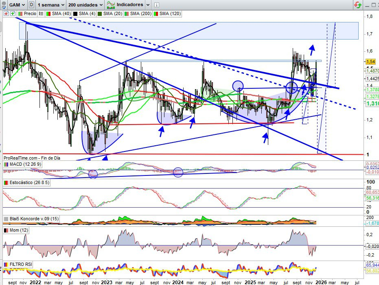379x285 pixels.
Task: Click the 1,8 price axis label
Action: point(369,16)
